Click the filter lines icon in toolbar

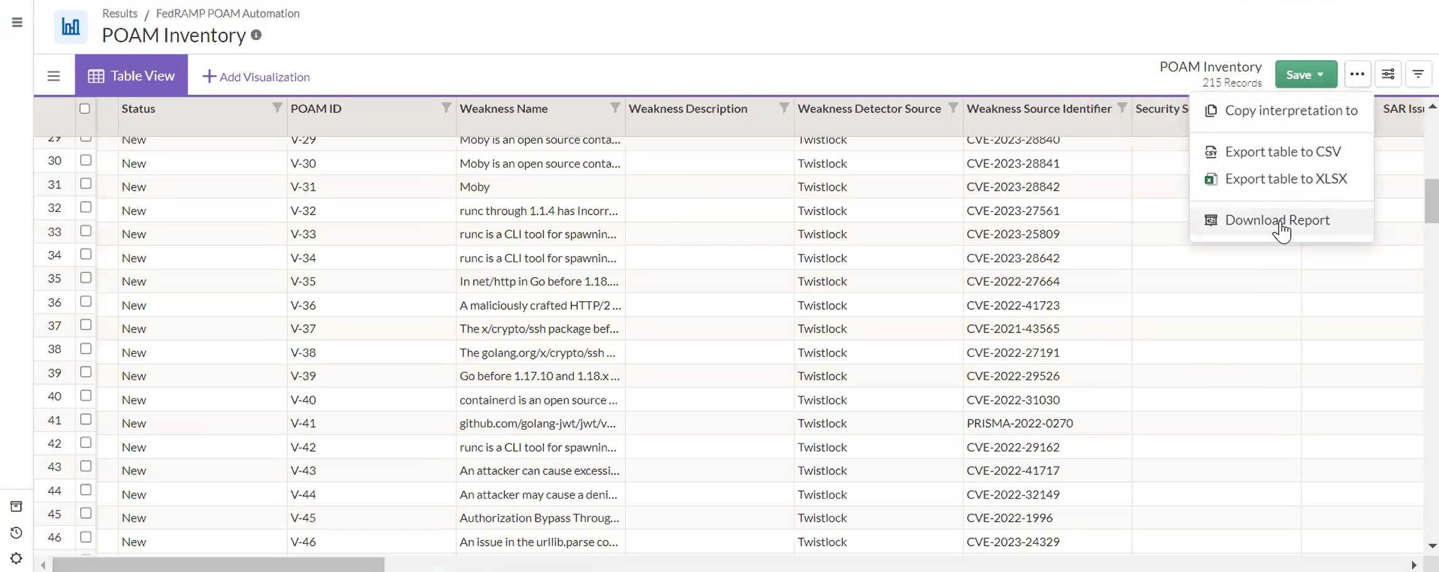click(x=1418, y=75)
